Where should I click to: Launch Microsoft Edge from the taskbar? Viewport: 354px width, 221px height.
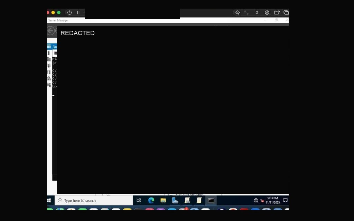pos(151,200)
